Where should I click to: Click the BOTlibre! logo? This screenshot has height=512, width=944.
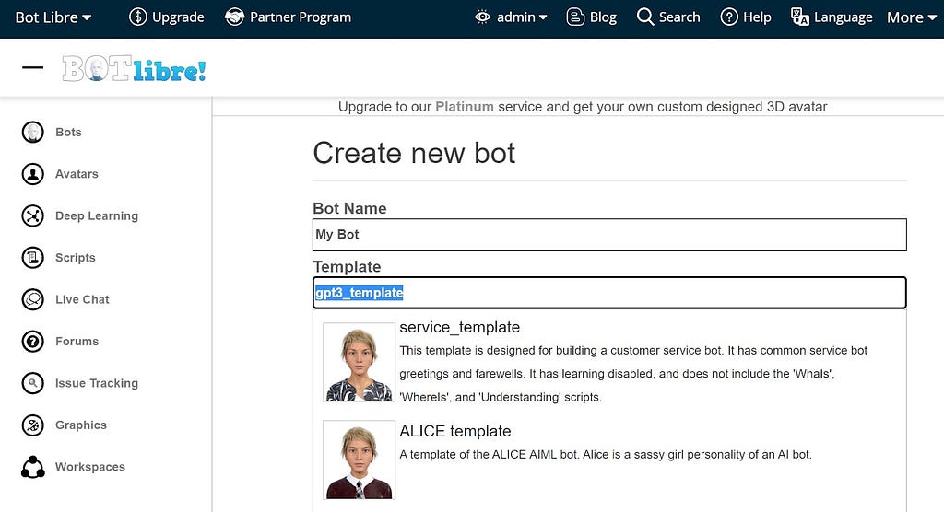[x=134, y=68]
